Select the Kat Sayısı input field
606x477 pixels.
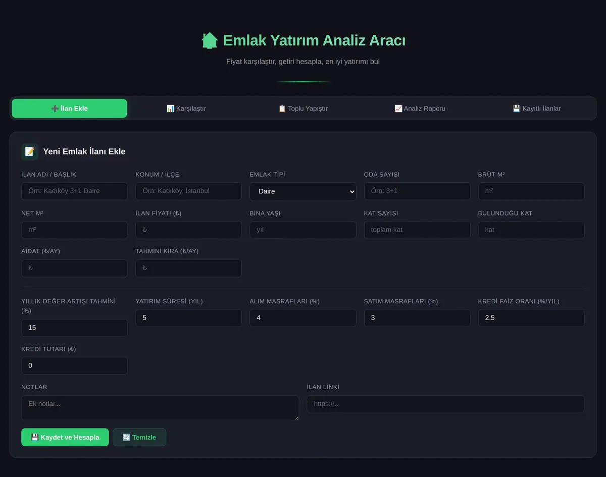pos(417,230)
